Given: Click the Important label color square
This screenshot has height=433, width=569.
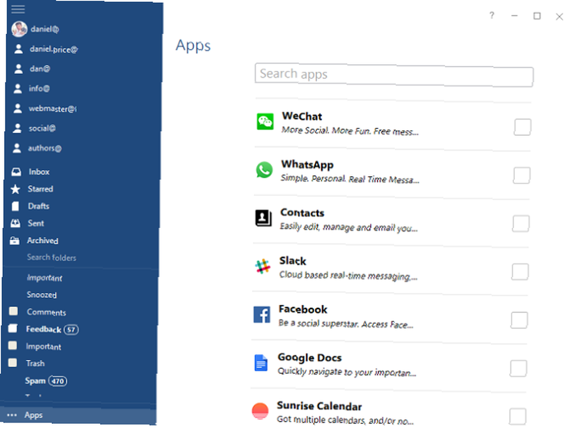Looking at the screenshot, I should (x=13, y=345).
